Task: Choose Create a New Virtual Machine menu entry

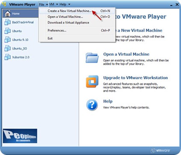Action: (77, 11)
